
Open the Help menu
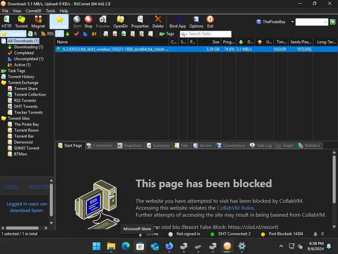[x=64, y=11]
